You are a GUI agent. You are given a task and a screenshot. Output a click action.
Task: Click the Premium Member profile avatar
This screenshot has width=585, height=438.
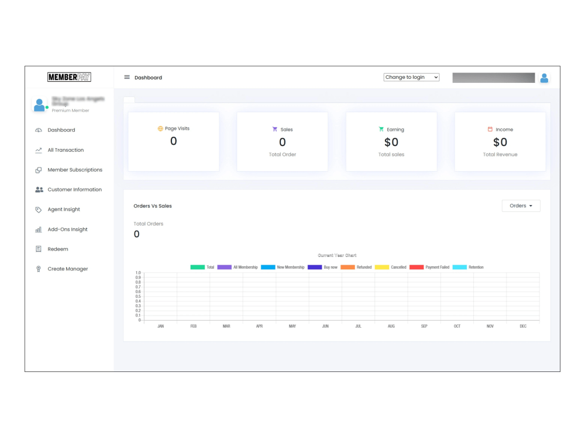(40, 104)
